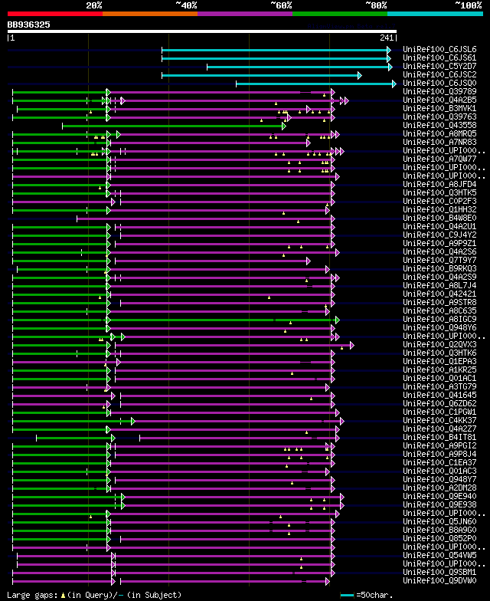The image size is (490, 601).
Task: Select the UniRef100_Q3HTK5 label
Action: (439, 193)
